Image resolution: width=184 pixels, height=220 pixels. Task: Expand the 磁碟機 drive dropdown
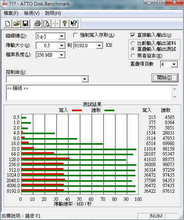point(62,36)
